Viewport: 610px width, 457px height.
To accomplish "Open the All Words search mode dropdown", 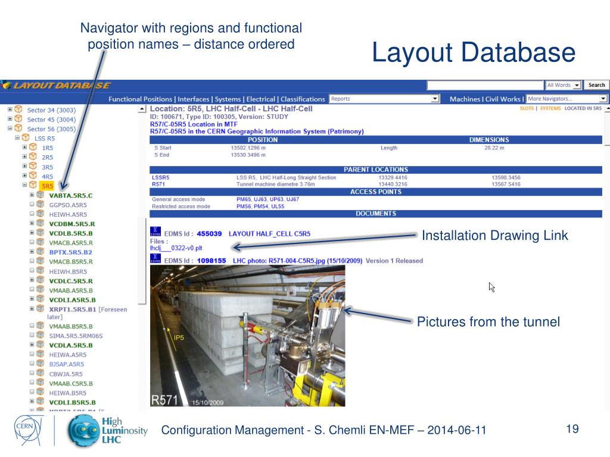I will point(564,85).
